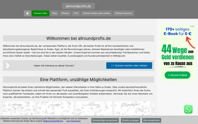Click the third allroundprofis thumbnail image

click(94, 108)
